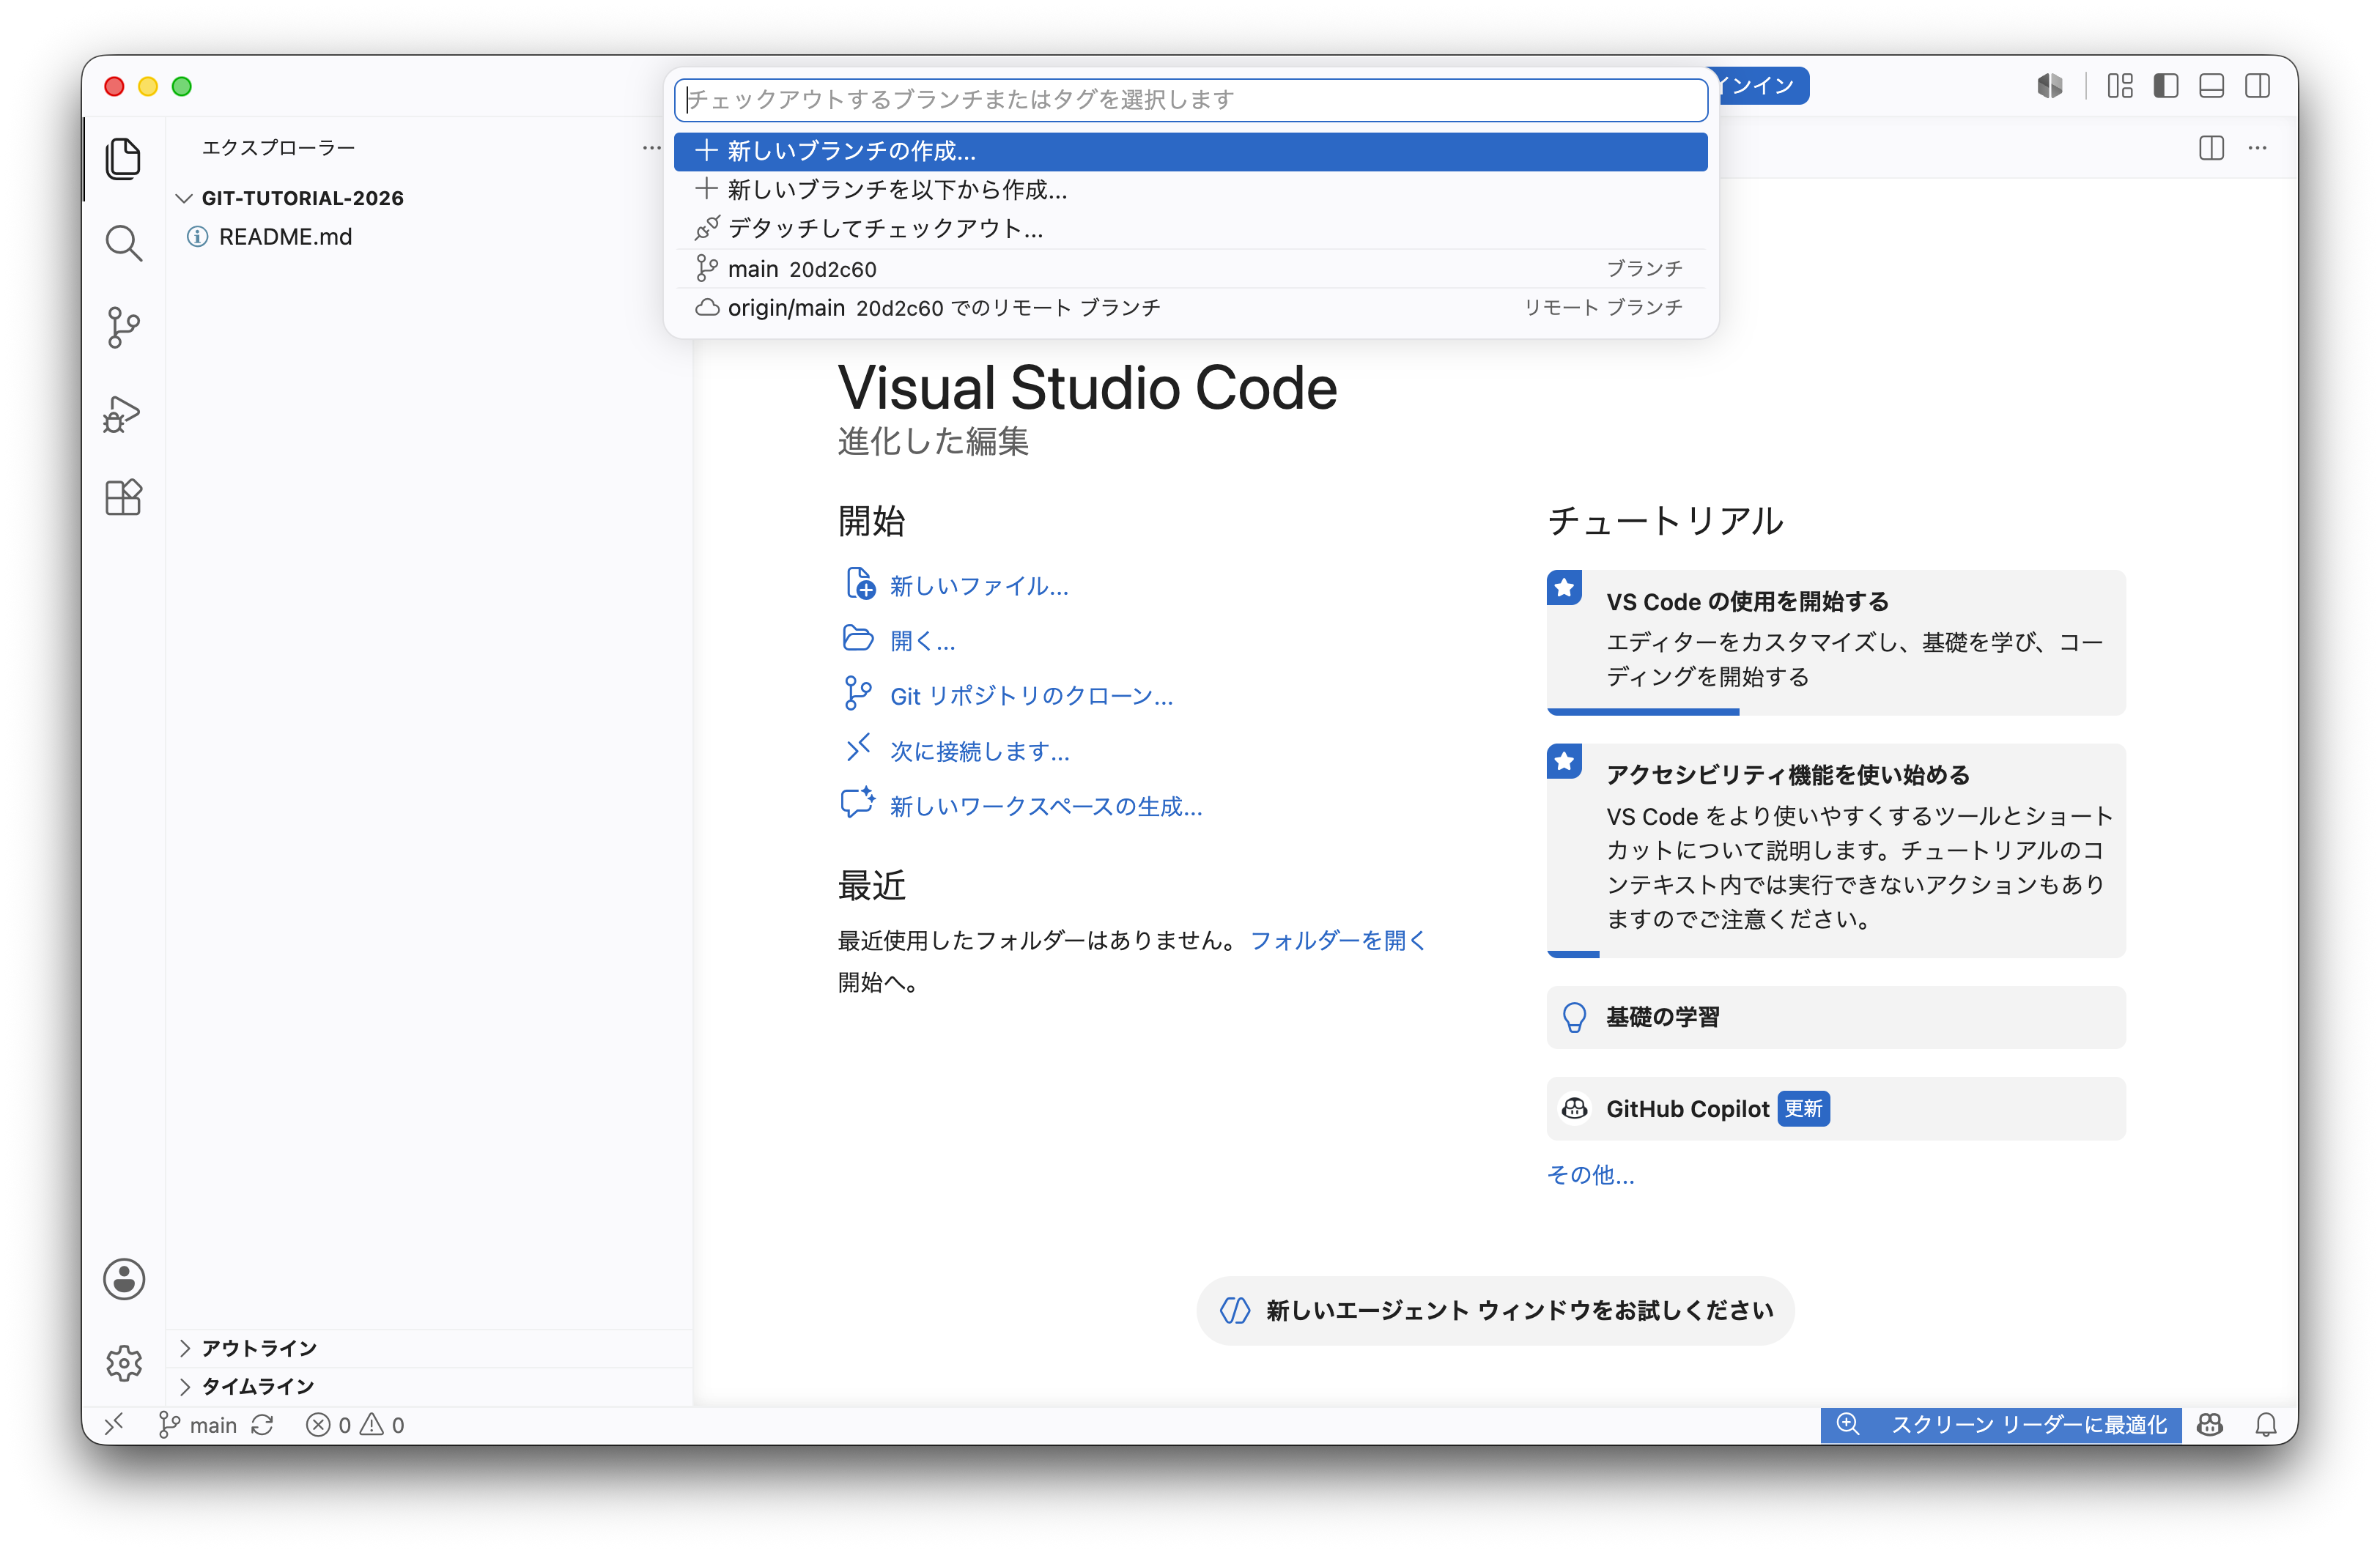Toggle secondary side bar visibility
Viewport: 2380px width, 1553px height.
point(2258,86)
